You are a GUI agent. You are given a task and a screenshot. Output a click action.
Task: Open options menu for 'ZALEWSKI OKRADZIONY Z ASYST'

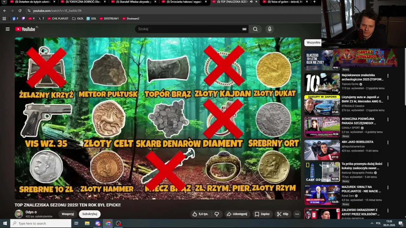click(388, 211)
